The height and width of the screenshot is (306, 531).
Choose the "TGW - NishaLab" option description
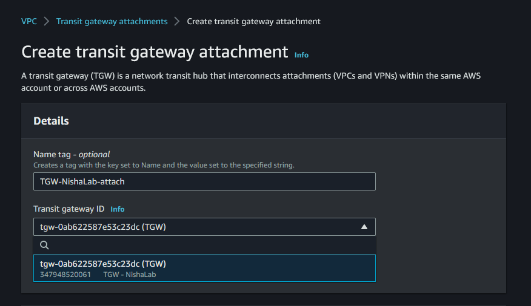click(130, 275)
